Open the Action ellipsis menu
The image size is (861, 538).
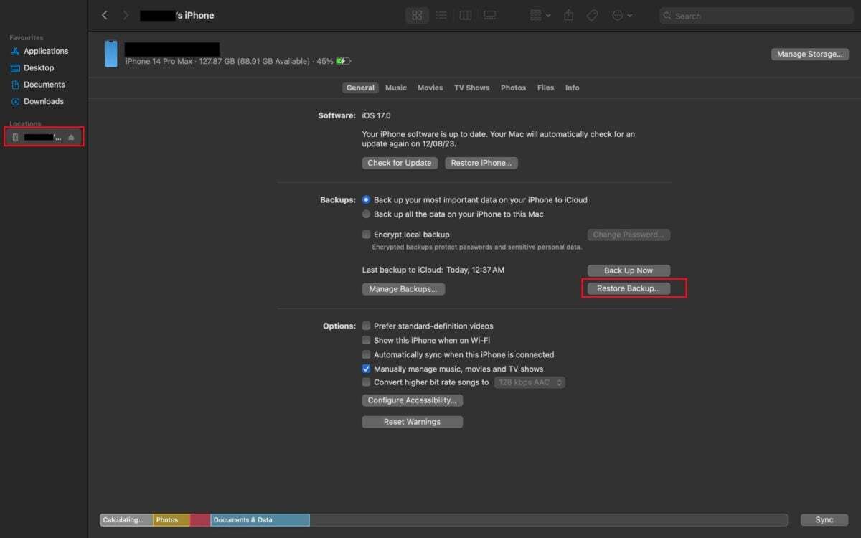[622, 15]
